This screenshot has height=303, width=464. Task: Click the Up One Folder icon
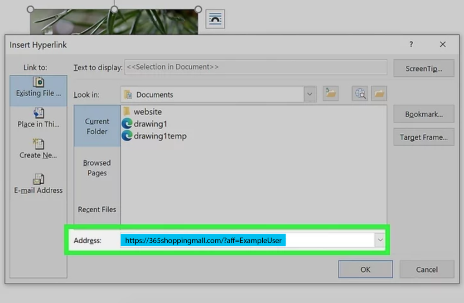point(331,94)
